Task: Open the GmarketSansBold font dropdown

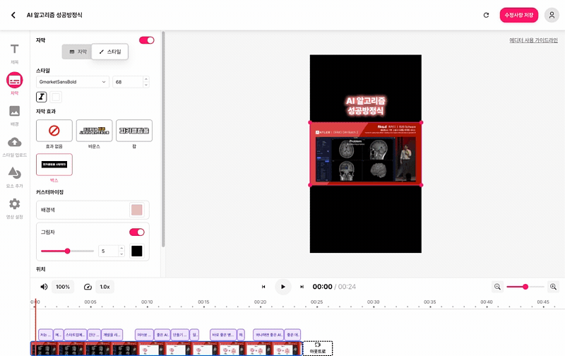Action: [x=73, y=82]
